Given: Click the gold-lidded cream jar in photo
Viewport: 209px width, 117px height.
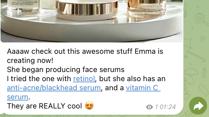Looking at the screenshot, I should tap(87, 10).
